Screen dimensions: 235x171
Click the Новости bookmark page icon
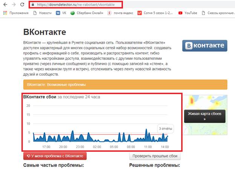35,13
